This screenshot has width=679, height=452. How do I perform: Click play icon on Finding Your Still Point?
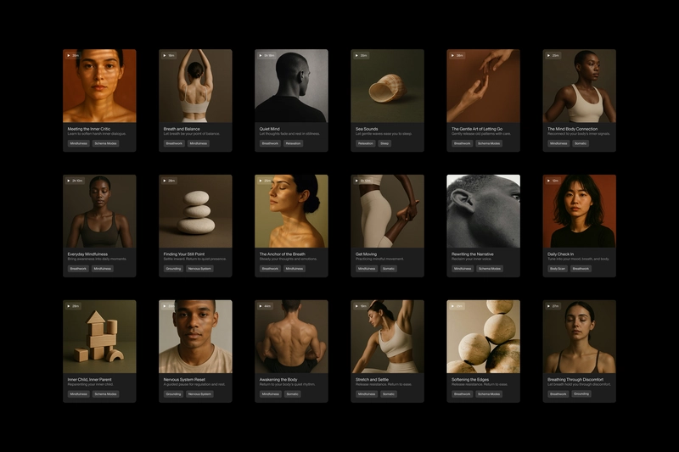point(165,181)
